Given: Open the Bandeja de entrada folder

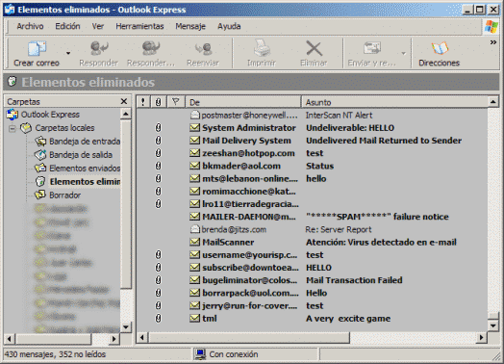Looking at the screenshot, I should tap(78, 142).
